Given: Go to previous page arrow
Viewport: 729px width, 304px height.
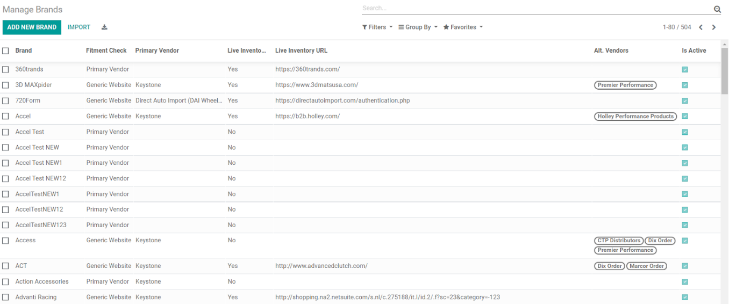Looking at the screenshot, I should point(701,27).
